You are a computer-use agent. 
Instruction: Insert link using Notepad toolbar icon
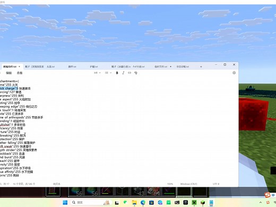[130, 73]
